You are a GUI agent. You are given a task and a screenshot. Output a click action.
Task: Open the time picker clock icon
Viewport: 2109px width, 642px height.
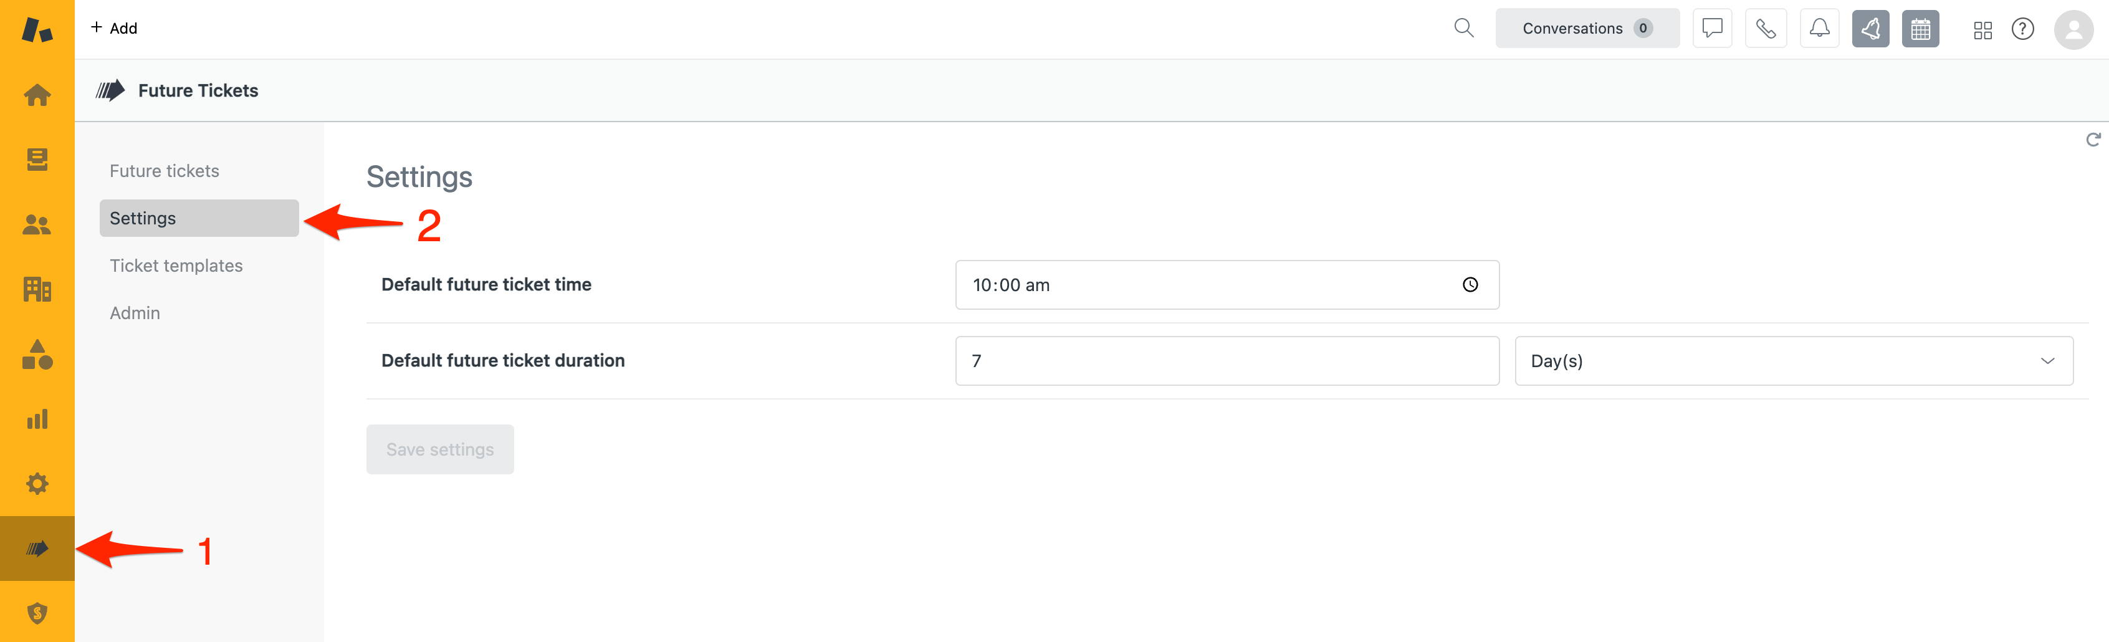coord(1470,285)
